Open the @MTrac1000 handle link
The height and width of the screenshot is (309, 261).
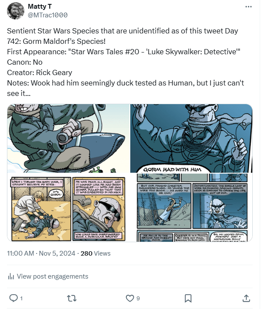point(47,15)
